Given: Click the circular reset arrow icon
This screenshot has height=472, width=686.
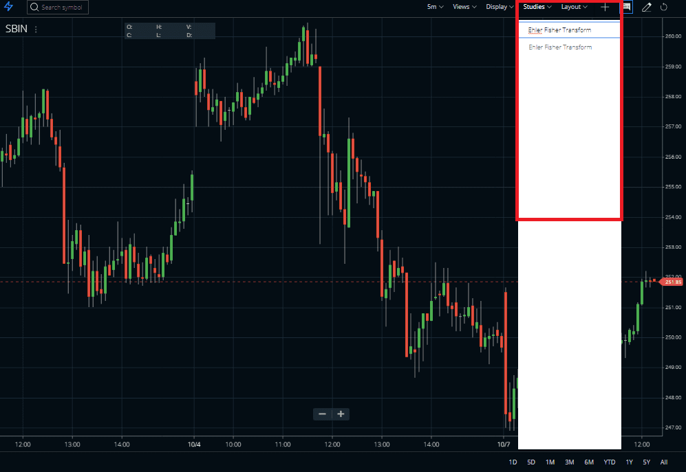Looking at the screenshot, I should coord(664,7).
